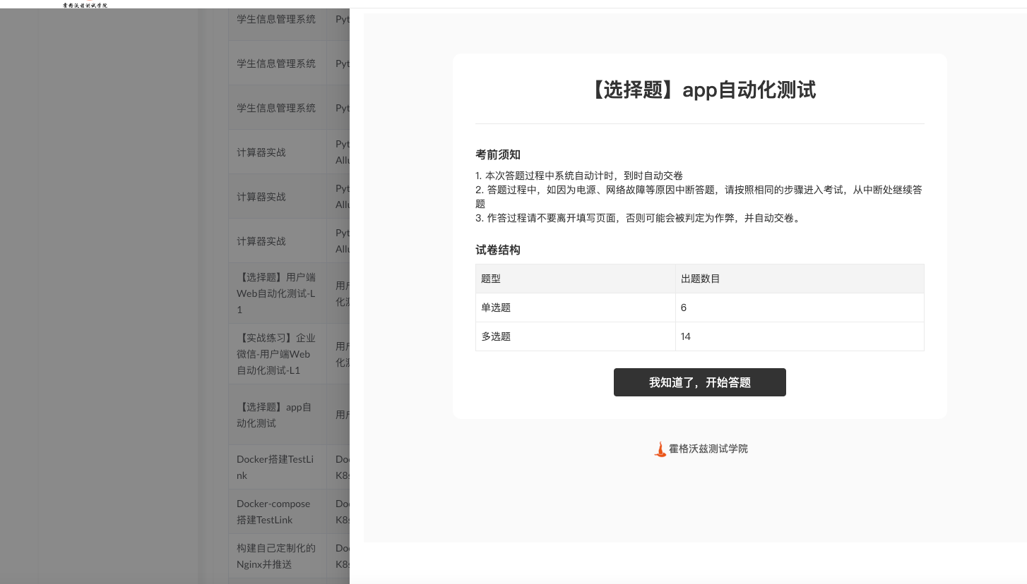This screenshot has width=1027, height=584.
Task: Open 【实战练习】企业微信-用户端Web自动化测试-L1 entry
Action: [x=275, y=354]
